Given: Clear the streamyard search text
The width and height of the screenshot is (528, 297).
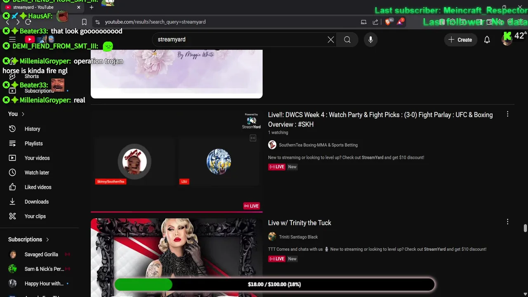Looking at the screenshot, I should (x=331, y=40).
